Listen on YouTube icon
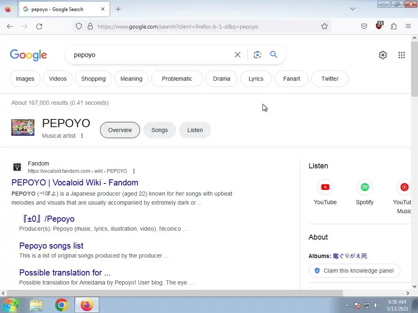 [325, 187]
